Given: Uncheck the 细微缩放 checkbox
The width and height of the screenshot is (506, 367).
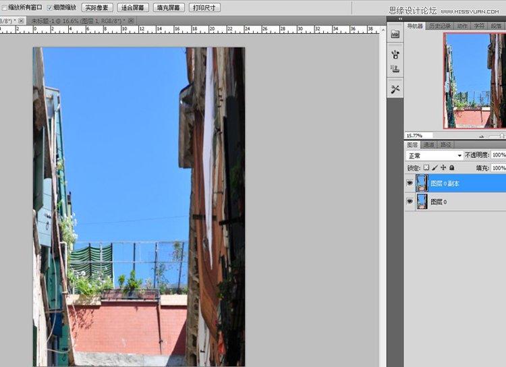Looking at the screenshot, I should click(x=50, y=7).
